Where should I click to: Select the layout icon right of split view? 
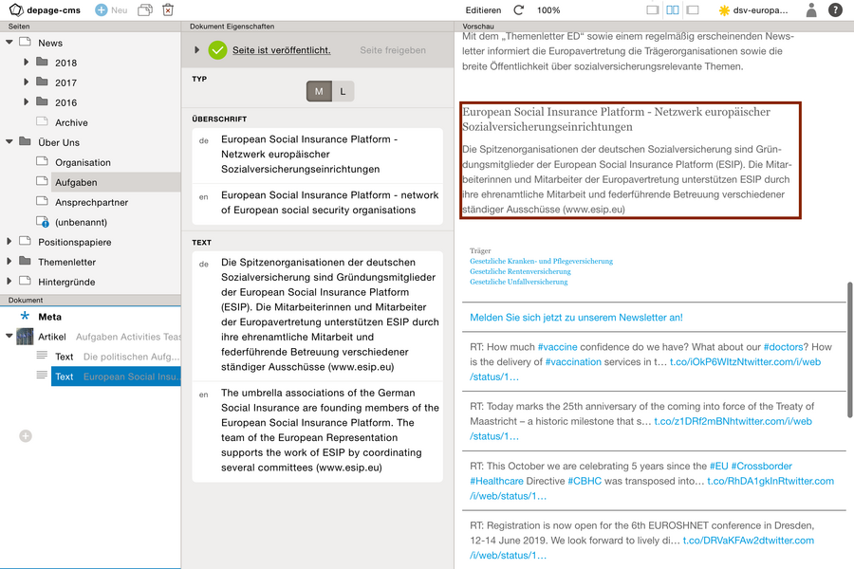pos(693,9)
